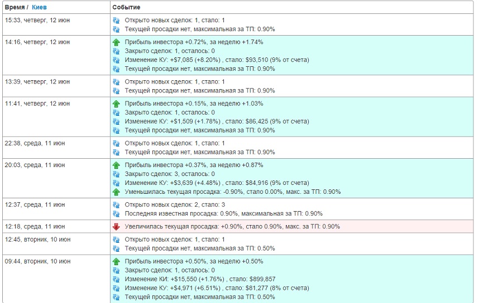The width and height of the screenshot is (479, 303).
Task: Select the 12:37, среда, 11 июн timestamp
Action: [x=35, y=205]
